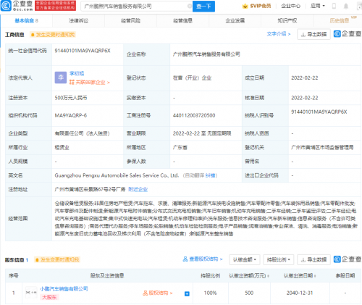362x305 pixels.
Task: Sort by 认缴出资额(万元) column header
Action: 249,275
